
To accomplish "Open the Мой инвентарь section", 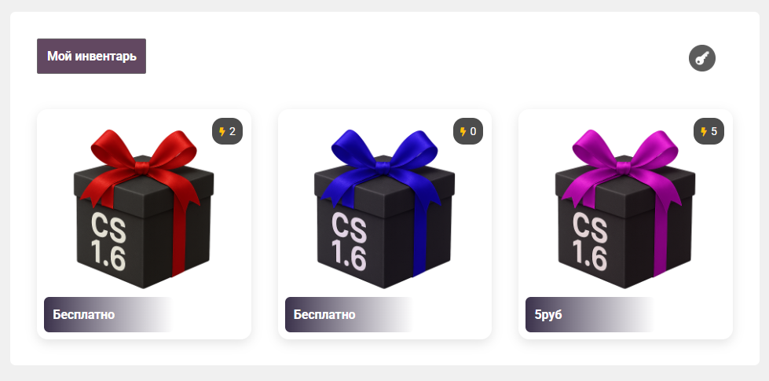I will [x=91, y=56].
